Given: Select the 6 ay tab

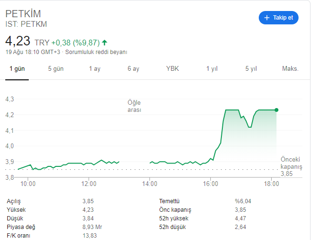Looking at the screenshot, I should click(133, 69).
